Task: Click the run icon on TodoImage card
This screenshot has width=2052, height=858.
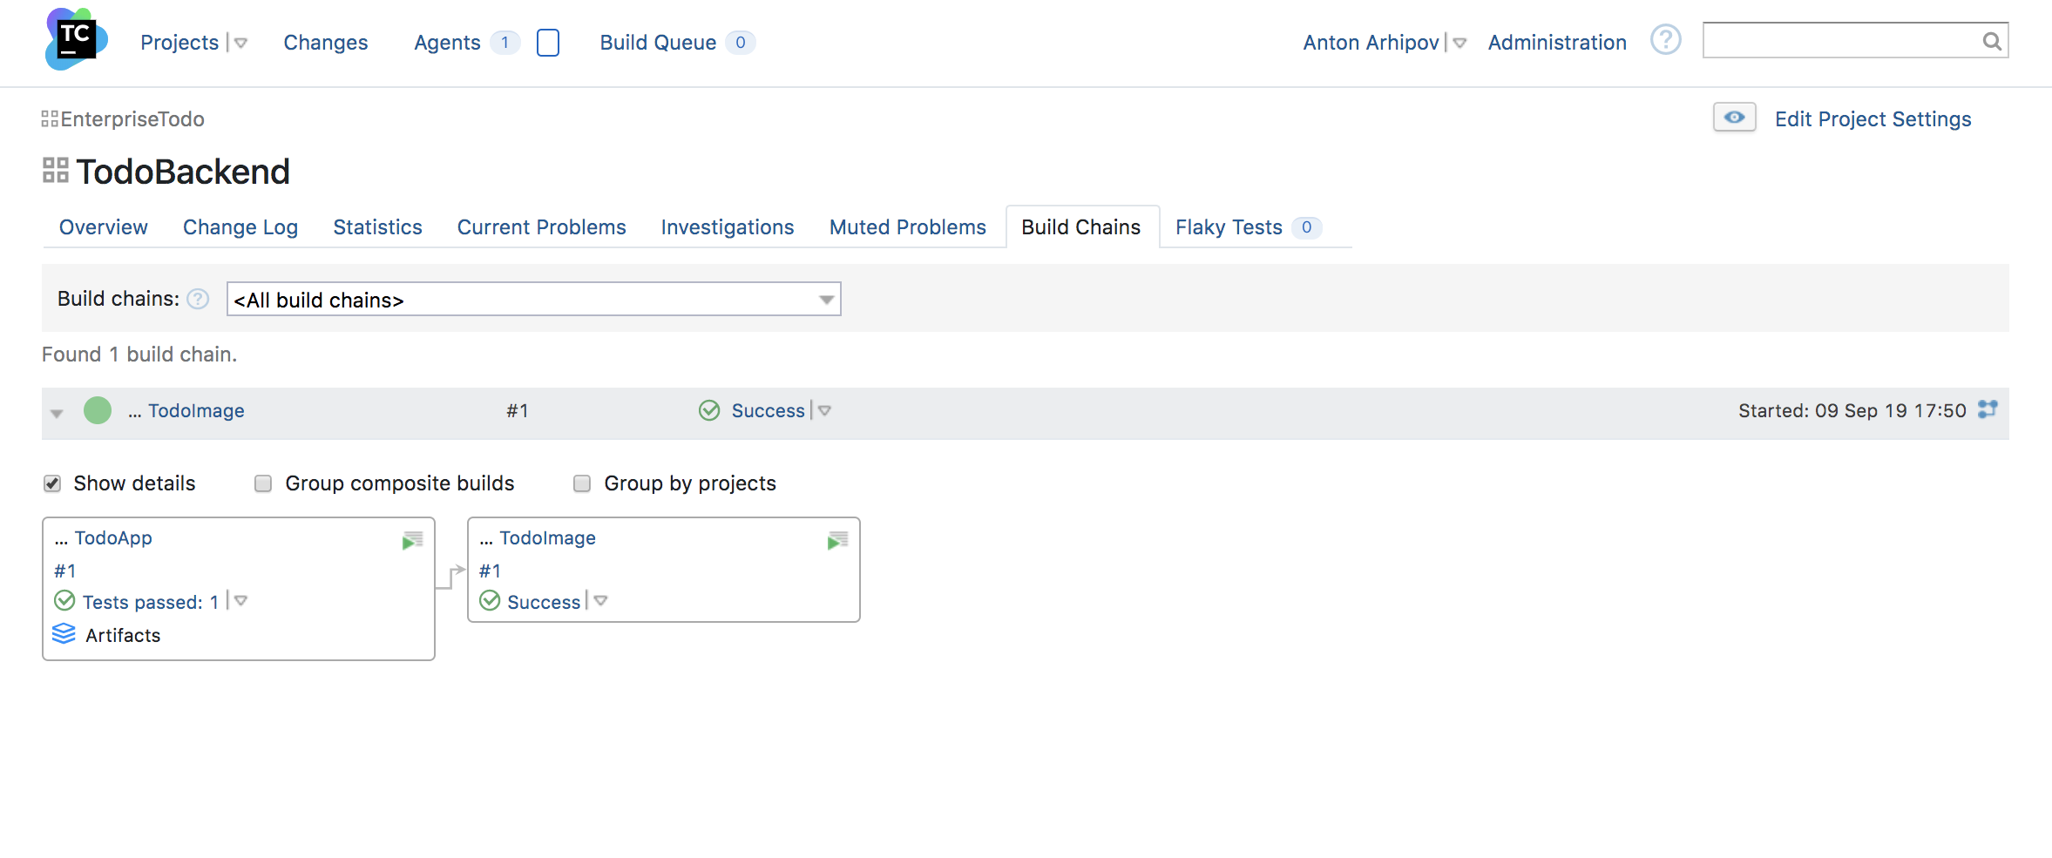Action: click(837, 540)
